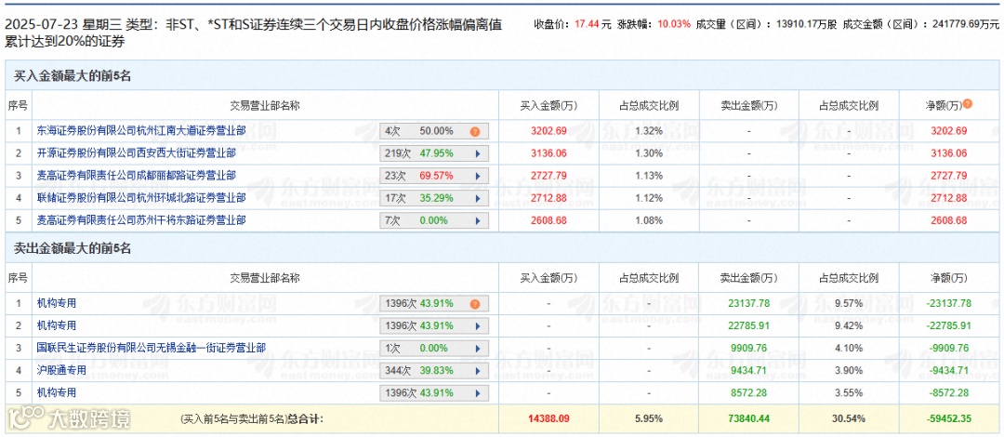Click net amount 2712.88 in 净额 column
The image size is (1004, 437).
(x=948, y=198)
